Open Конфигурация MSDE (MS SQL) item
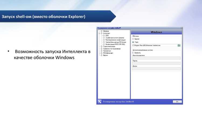The image size is (202, 113). (x=115, y=44)
